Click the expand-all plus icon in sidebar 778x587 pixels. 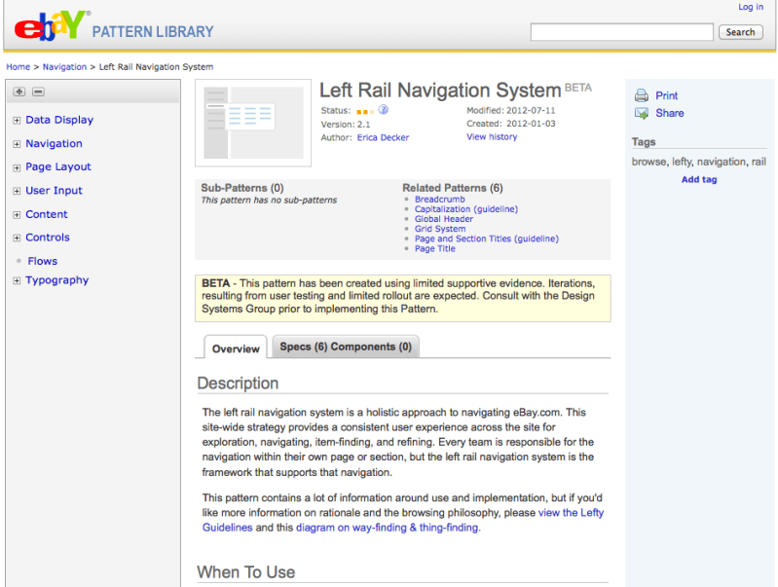(19, 92)
